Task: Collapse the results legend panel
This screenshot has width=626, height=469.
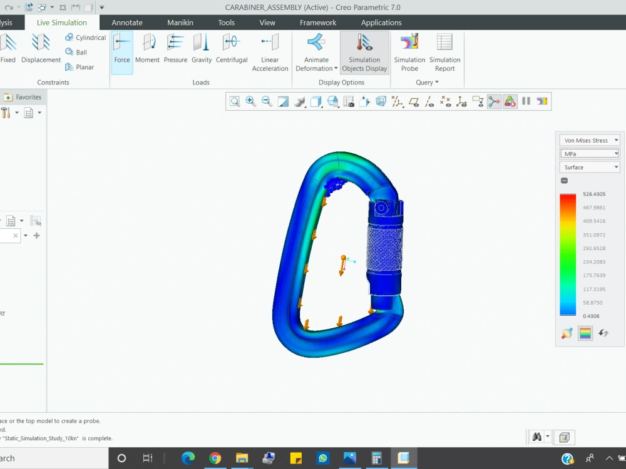Action: pyautogui.click(x=564, y=180)
